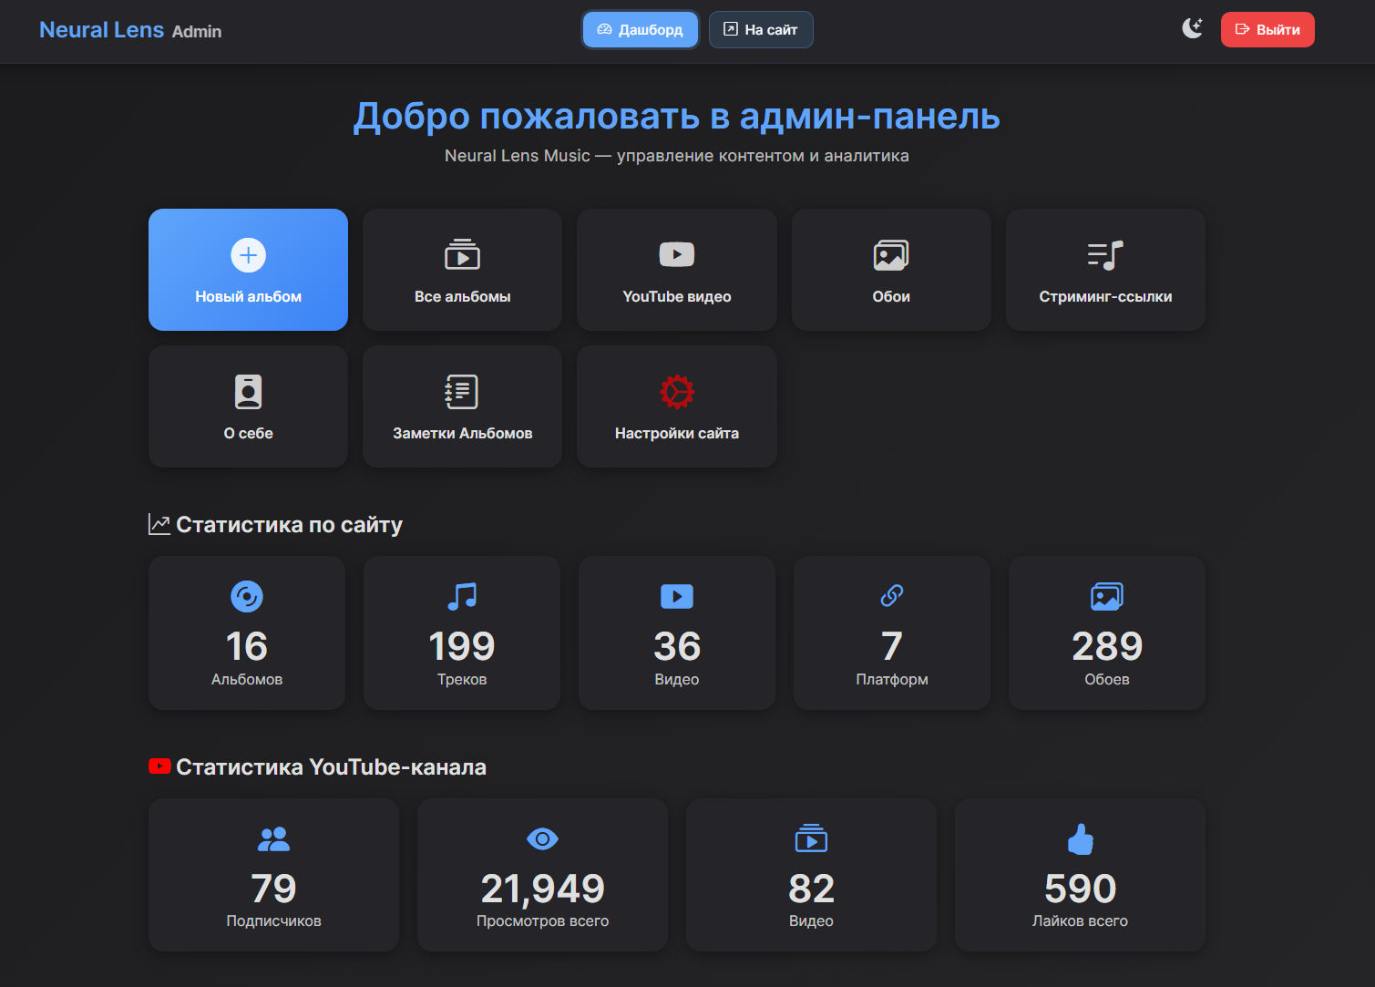Click the Neural Lens Admin logo link
The height and width of the screenshot is (987, 1375).
coord(129,30)
